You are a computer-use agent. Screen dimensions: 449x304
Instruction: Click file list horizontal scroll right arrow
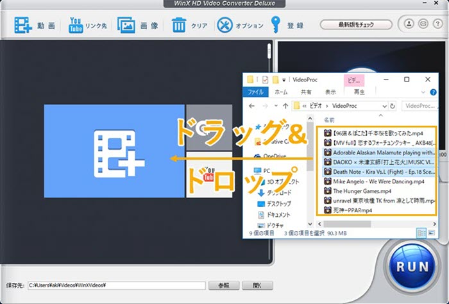tap(434, 224)
